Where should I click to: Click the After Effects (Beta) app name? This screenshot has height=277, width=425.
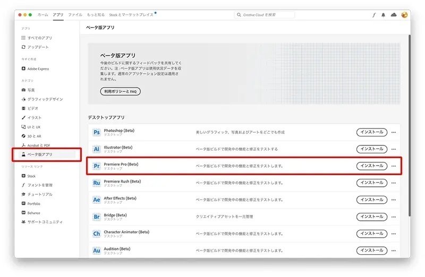(120, 198)
